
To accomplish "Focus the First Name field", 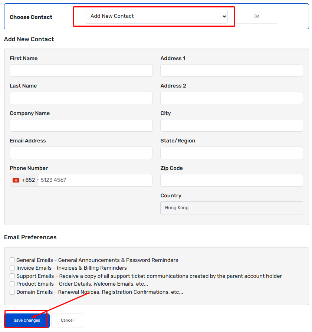I will click(x=81, y=70).
